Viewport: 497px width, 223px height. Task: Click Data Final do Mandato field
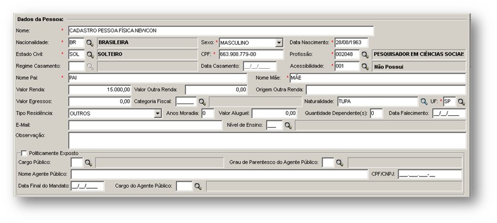tap(87, 186)
